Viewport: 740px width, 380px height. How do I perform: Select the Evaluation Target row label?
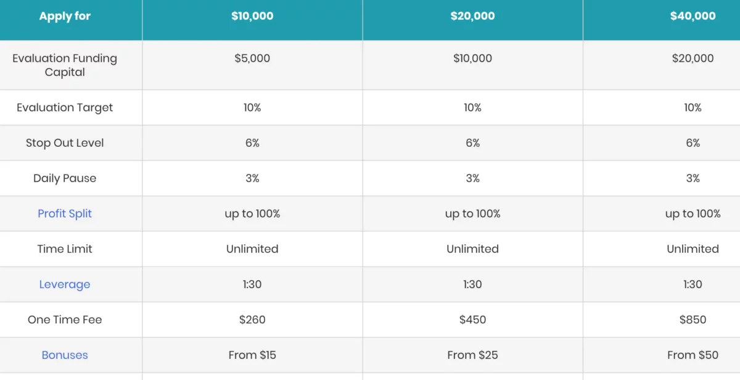pyautogui.click(x=65, y=107)
